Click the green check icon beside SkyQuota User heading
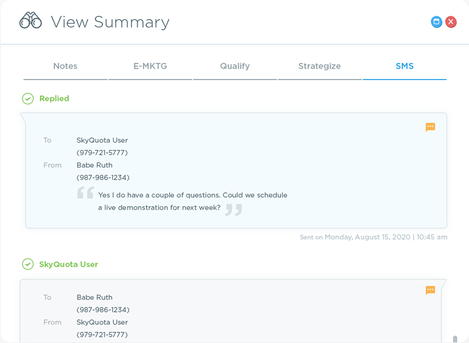Viewport: 469px width, 343px height. click(x=27, y=264)
